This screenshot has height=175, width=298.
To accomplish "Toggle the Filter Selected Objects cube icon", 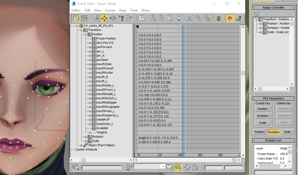I will 178,167.
